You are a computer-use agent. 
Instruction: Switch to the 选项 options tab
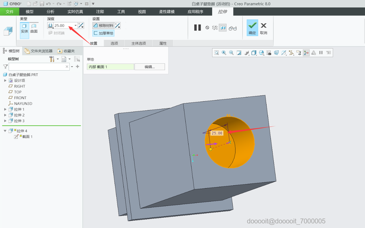114,43
